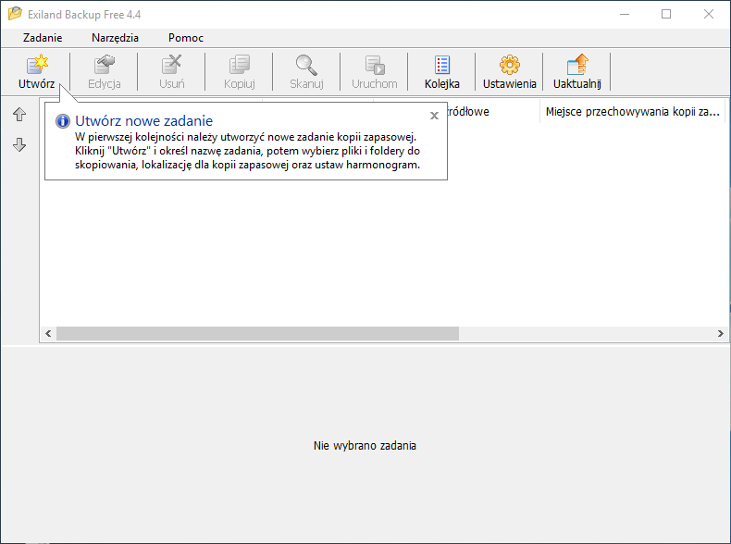
Task: Open the Narzędzia menu
Action: (115, 38)
